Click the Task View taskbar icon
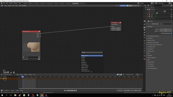The width and height of the screenshot is (173, 97). [x=11, y=95]
